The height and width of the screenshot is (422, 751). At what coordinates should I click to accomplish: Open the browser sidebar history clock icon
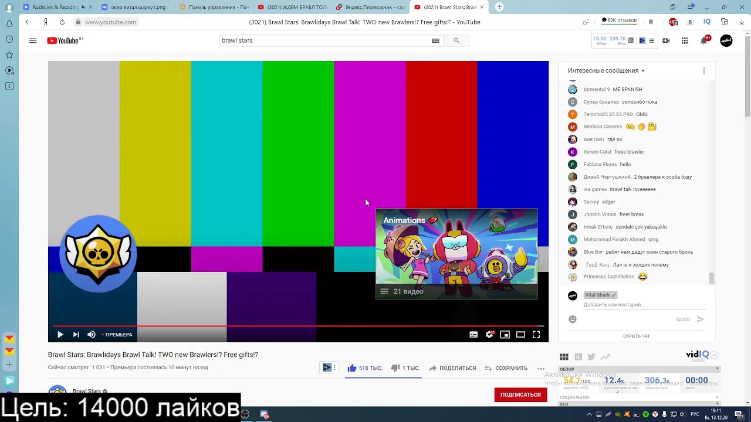[x=9, y=39]
